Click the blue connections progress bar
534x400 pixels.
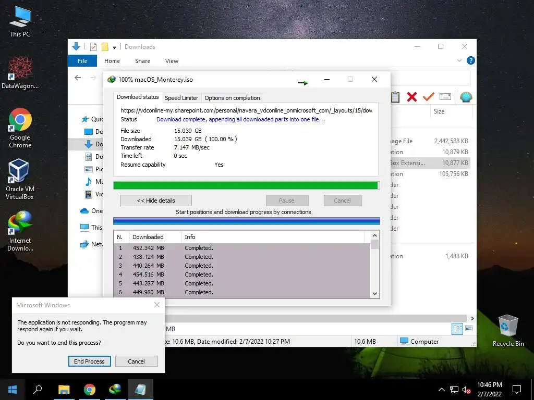pos(246,221)
